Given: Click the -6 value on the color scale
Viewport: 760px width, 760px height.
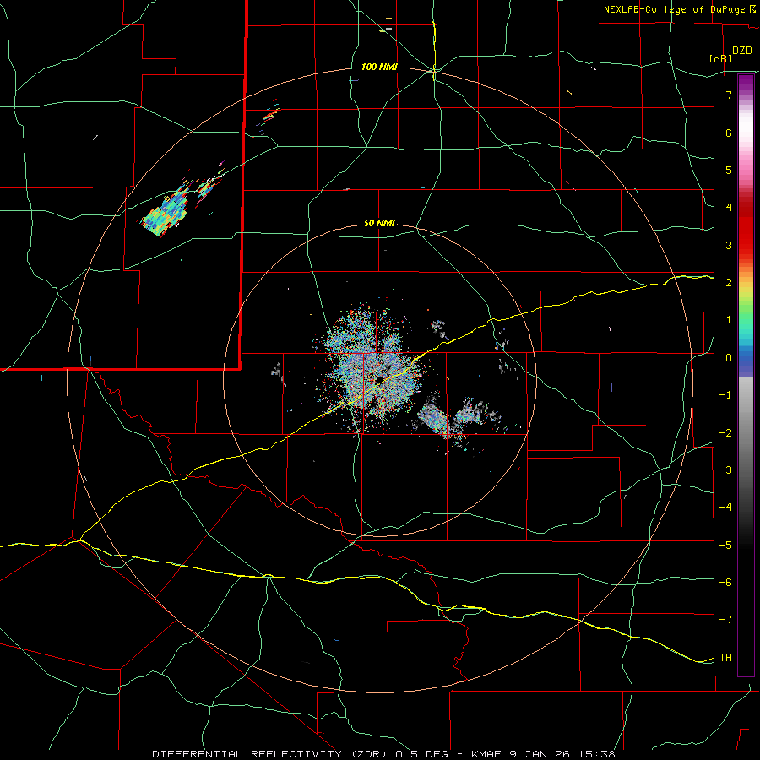Looking at the screenshot, I should pyautogui.click(x=725, y=583).
